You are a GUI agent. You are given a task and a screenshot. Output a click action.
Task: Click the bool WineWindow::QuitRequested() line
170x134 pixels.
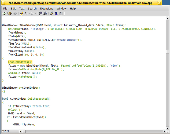pyautogui.click(x=26, y=99)
